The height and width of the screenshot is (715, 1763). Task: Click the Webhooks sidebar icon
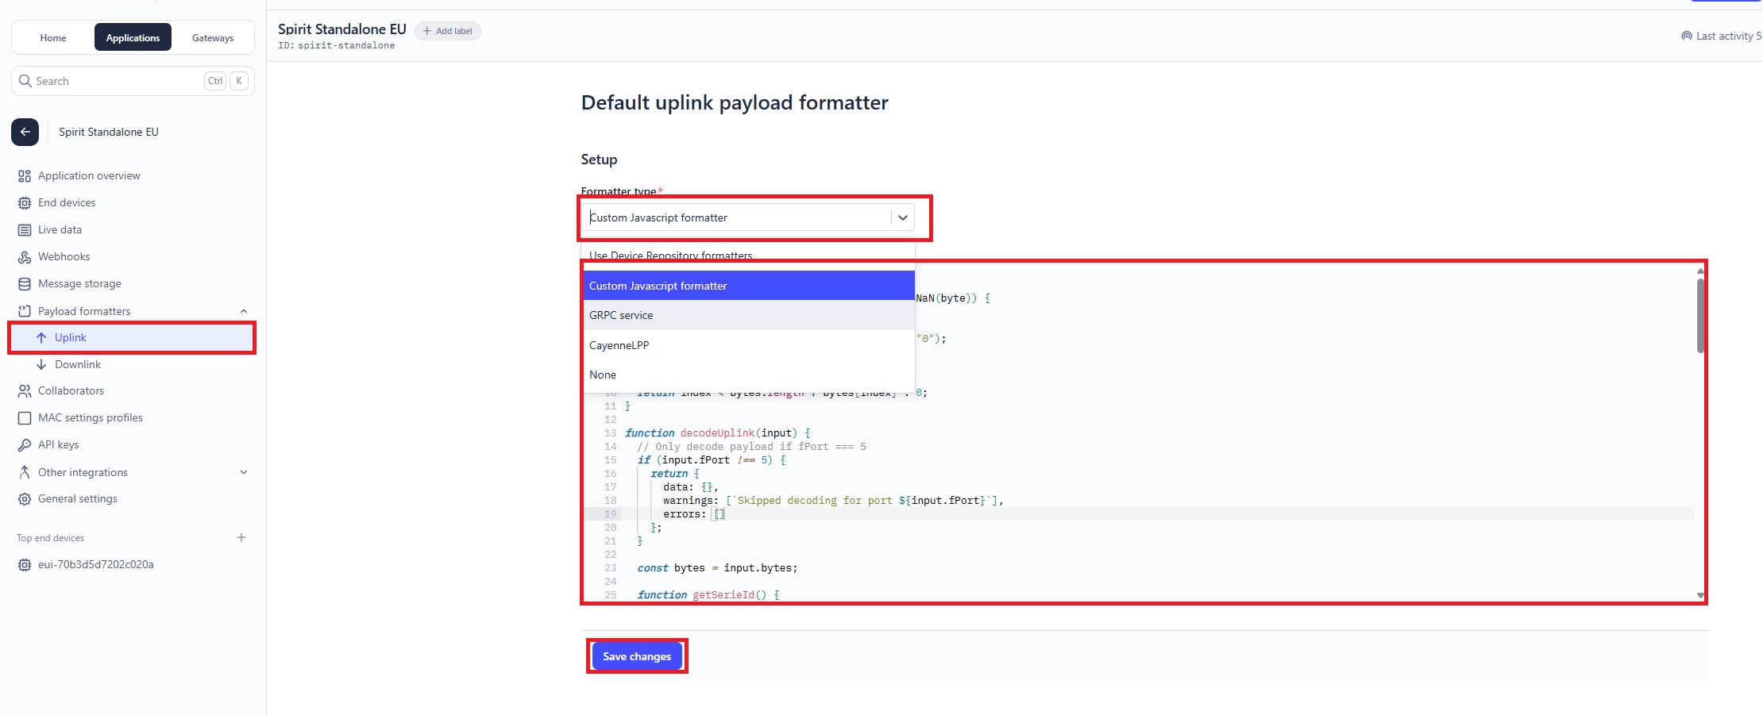click(25, 256)
